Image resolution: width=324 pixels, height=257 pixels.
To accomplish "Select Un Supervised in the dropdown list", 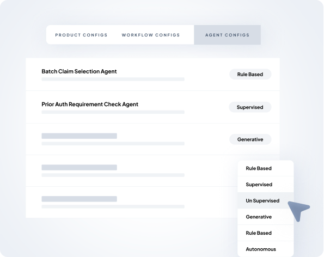I will (x=266, y=200).
